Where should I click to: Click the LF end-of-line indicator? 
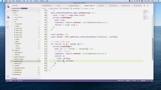coord(138,80)
